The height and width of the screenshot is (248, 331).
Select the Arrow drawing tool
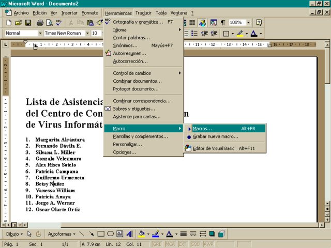[x=91, y=234]
